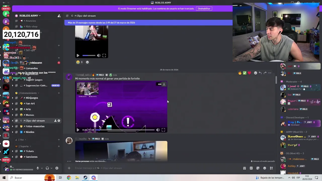Create invite for Clips-del-stream channel

pyautogui.click(x=55, y=121)
